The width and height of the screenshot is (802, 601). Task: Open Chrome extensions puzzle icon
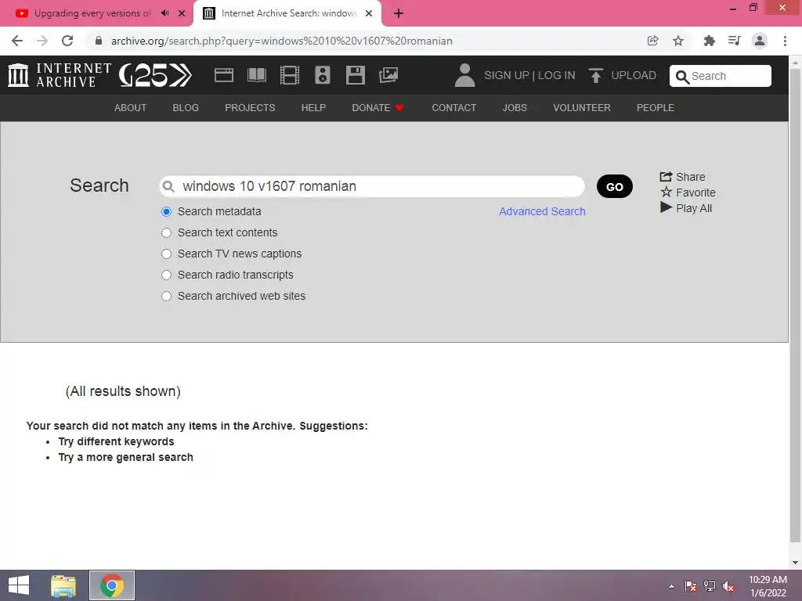pyautogui.click(x=709, y=41)
